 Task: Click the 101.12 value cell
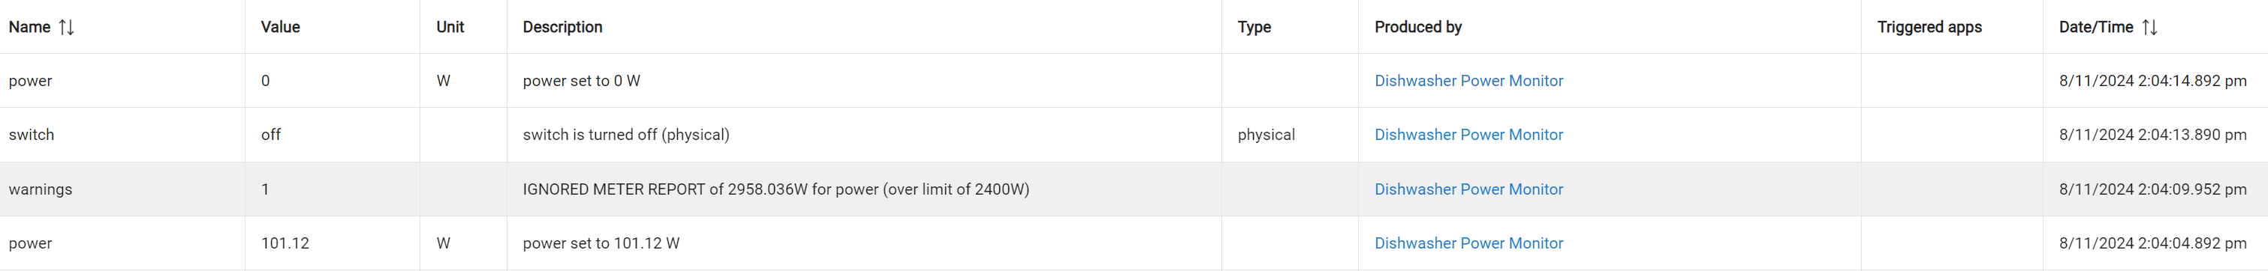pyautogui.click(x=285, y=243)
